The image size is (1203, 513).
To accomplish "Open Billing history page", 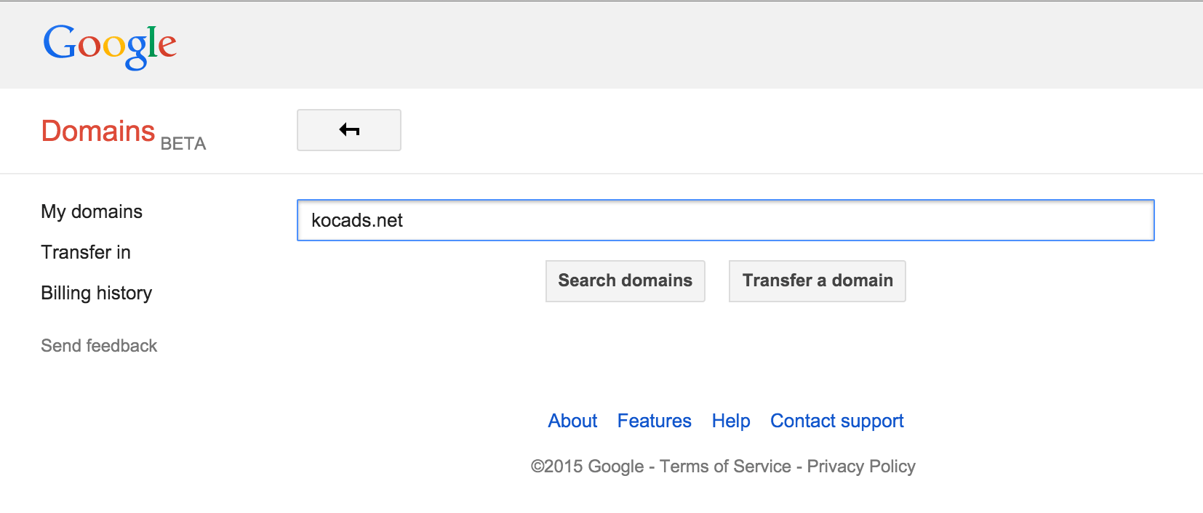I will [97, 293].
